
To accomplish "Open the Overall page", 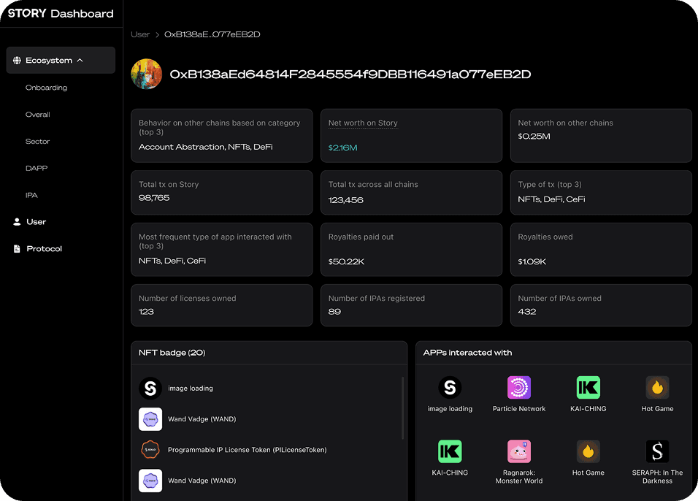I will [37, 115].
